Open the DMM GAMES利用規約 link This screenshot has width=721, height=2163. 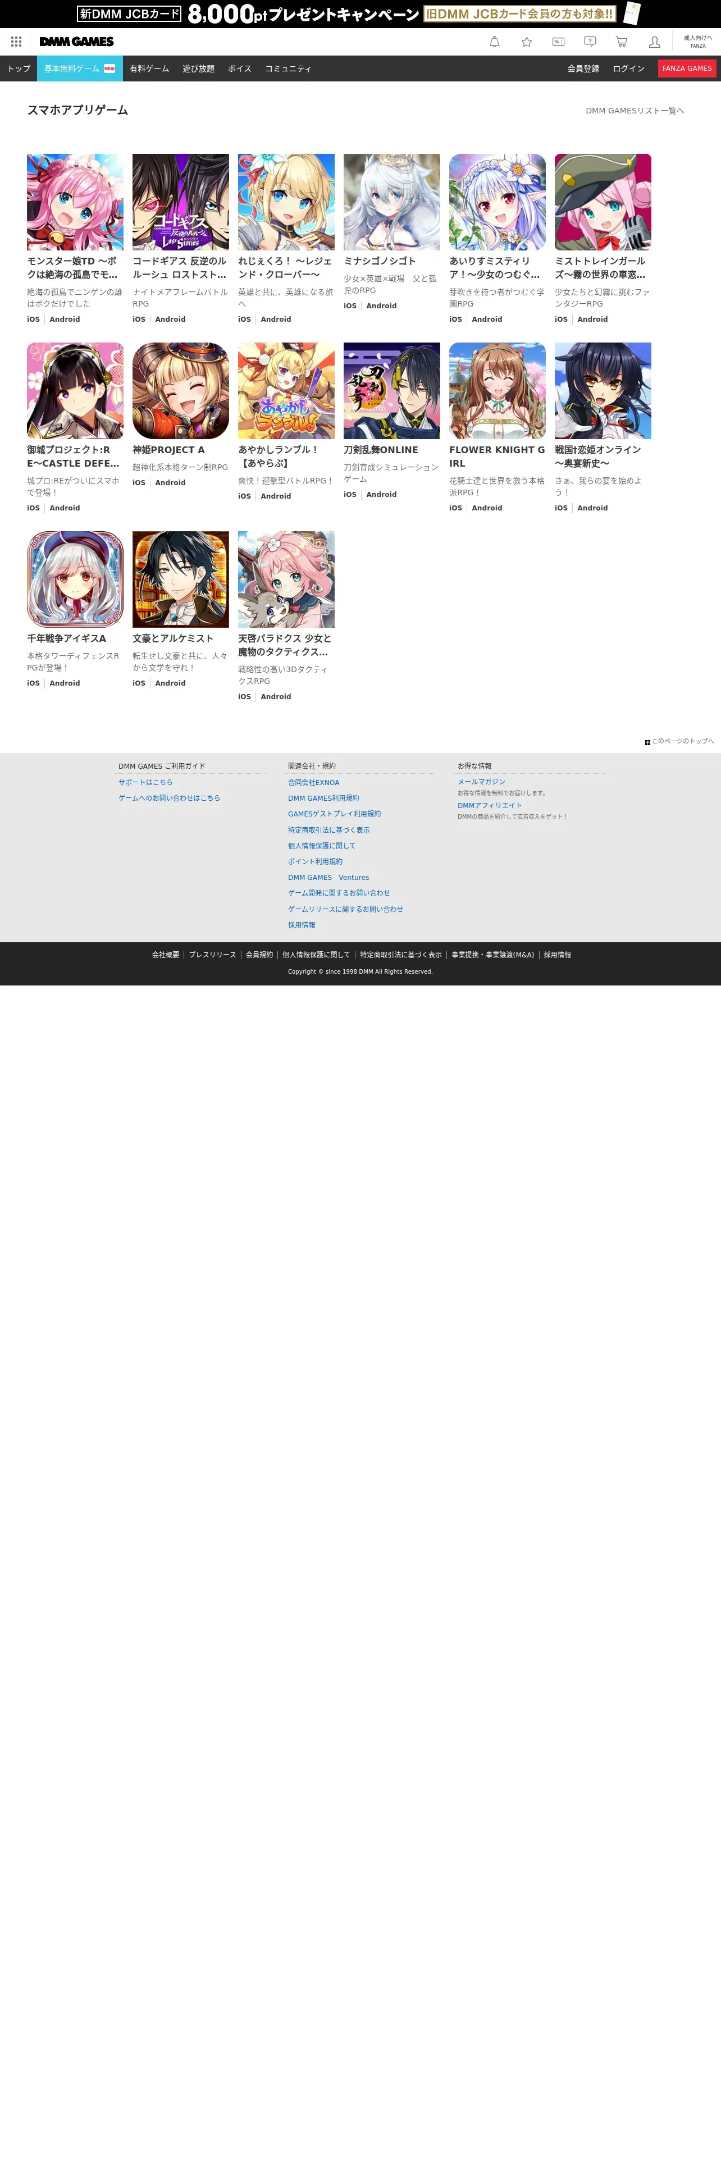(323, 798)
